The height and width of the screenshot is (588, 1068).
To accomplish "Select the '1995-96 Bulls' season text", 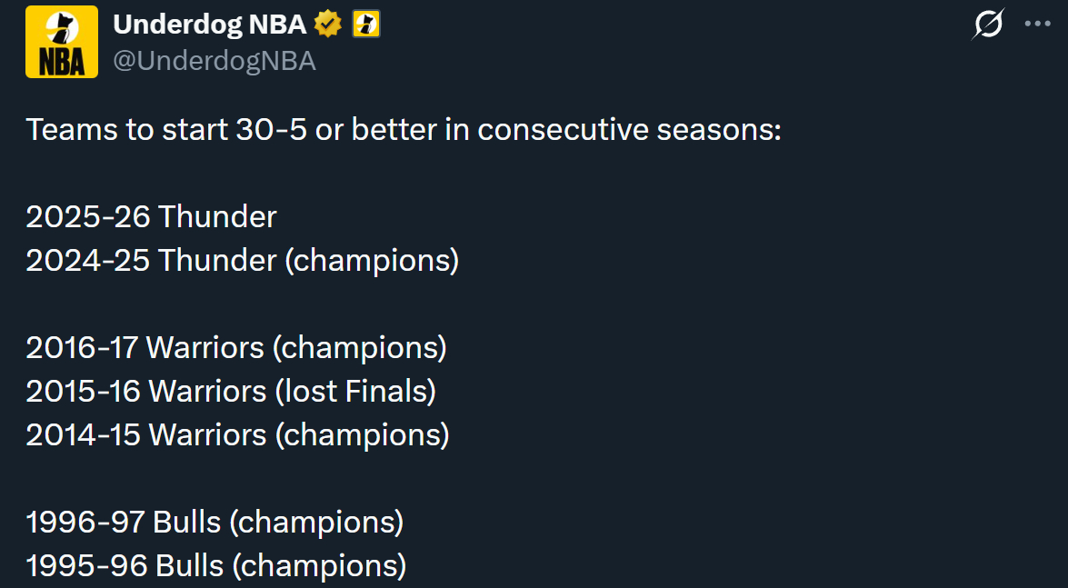I will point(125,566).
